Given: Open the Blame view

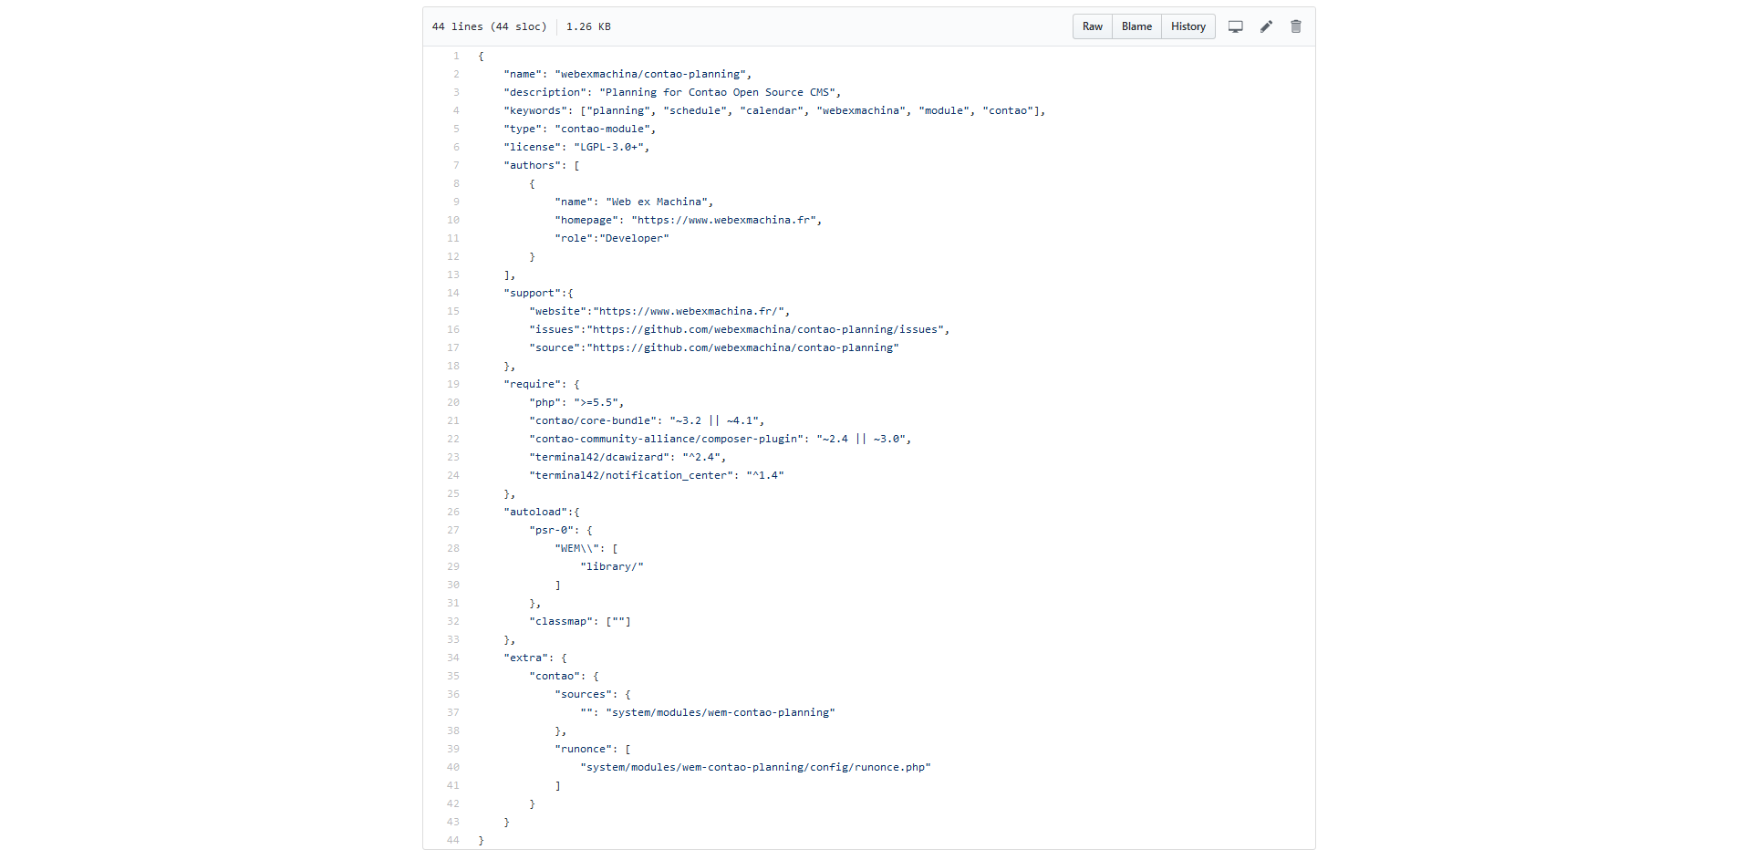Looking at the screenshot, I should pyautogui.click(x=1136, y=26).
